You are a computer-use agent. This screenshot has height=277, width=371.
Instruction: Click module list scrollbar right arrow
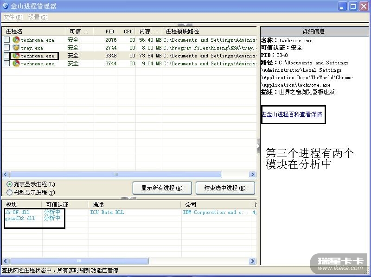click(x=252, y=261)
